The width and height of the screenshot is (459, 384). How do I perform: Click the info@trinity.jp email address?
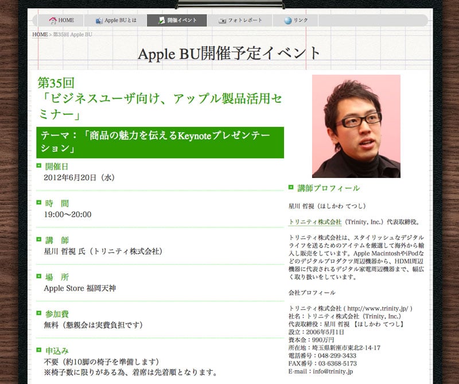(x=339, y=371)
